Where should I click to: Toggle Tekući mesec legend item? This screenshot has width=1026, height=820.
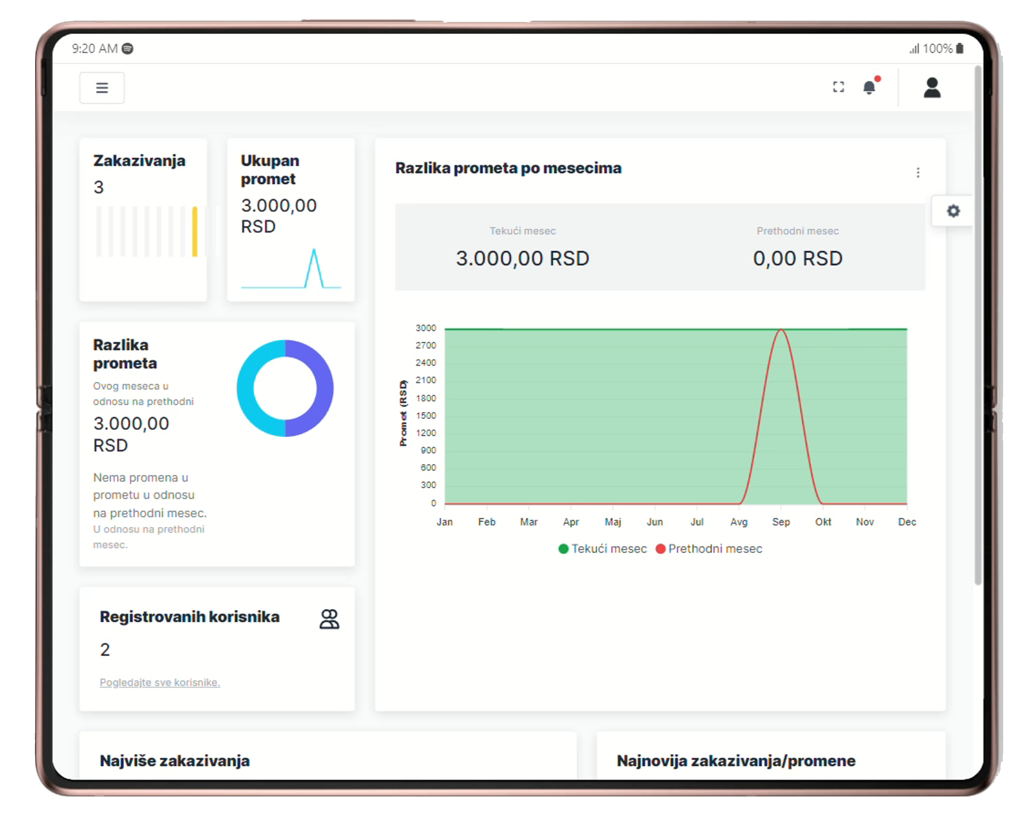[x=603, y=549]
